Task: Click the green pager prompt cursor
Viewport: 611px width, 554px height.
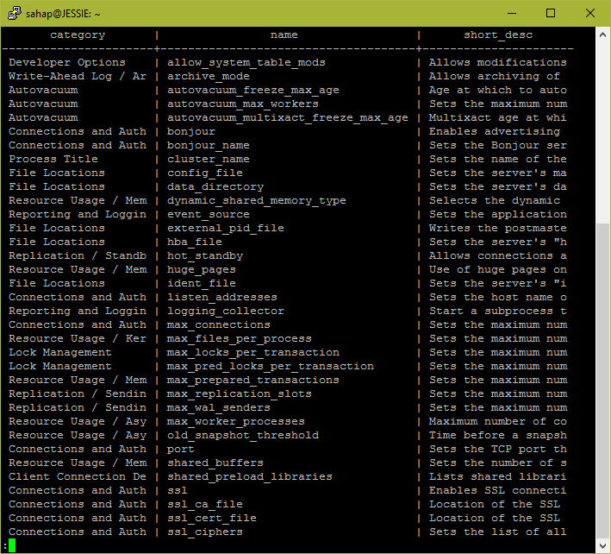Action: (x=12, y=545)
